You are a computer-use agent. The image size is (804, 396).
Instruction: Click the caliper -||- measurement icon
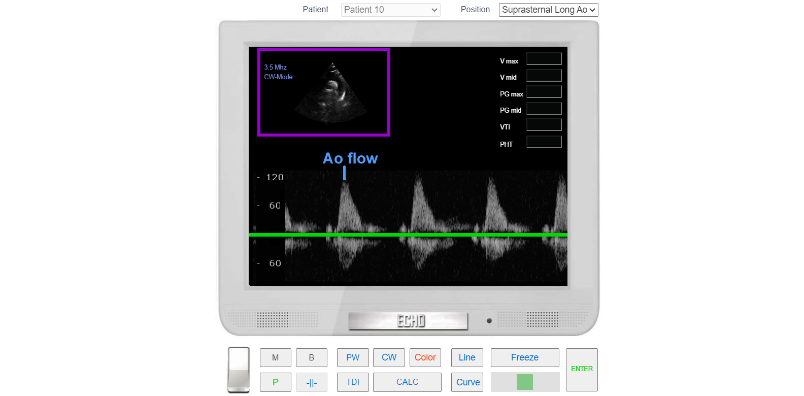pos(311,382)
